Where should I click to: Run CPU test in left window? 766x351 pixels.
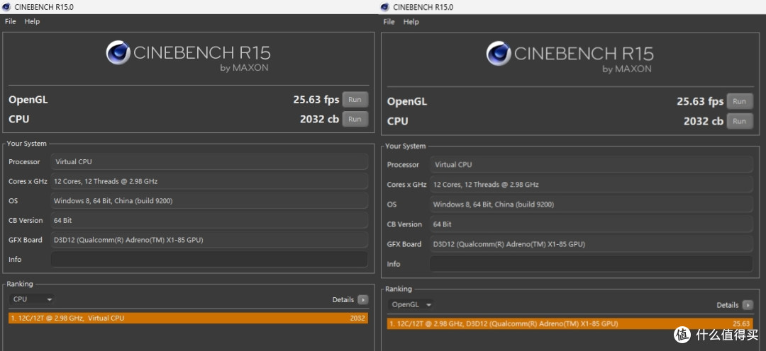(355, 119)
